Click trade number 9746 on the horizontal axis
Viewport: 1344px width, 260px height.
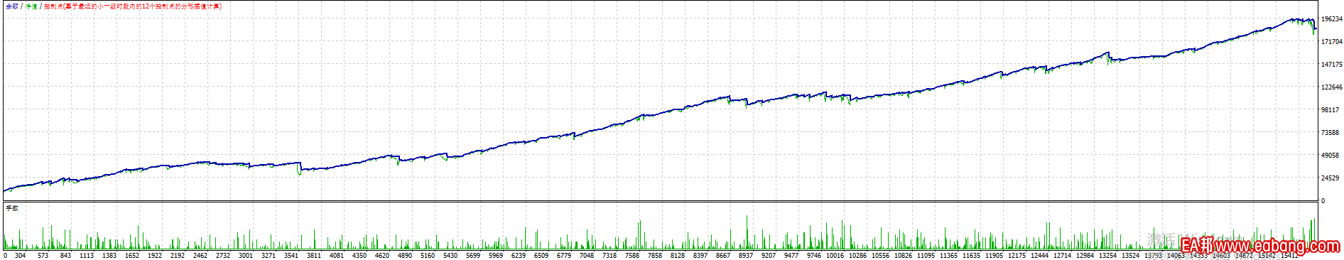tap(814, 255)
